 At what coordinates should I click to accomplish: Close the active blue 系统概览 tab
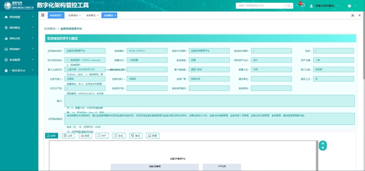[115, 15]
